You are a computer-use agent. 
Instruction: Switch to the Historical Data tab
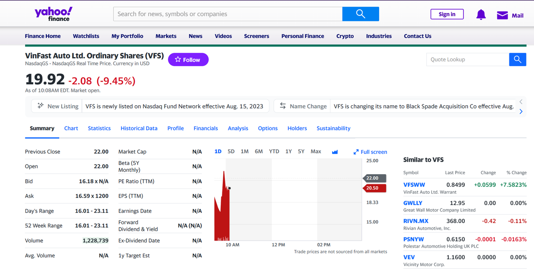(x=139, y=128)
